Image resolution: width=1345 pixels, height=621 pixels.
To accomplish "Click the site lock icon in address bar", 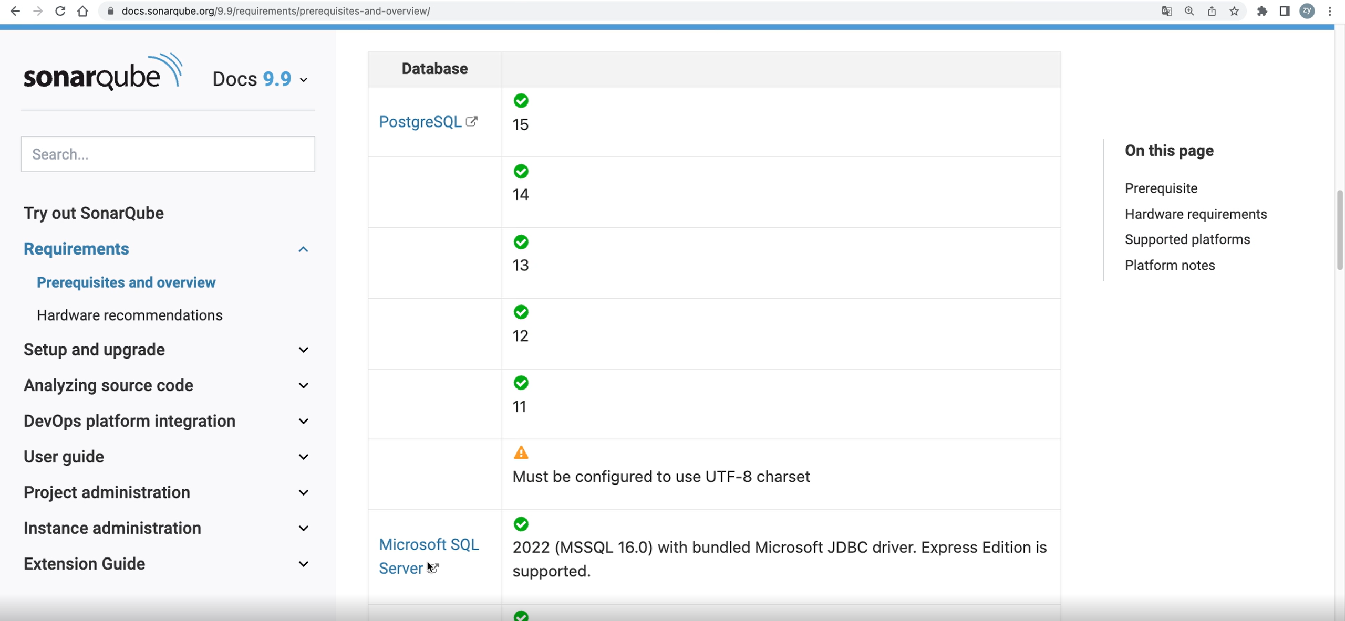I will pyautogui.click(x=110, y=11).
